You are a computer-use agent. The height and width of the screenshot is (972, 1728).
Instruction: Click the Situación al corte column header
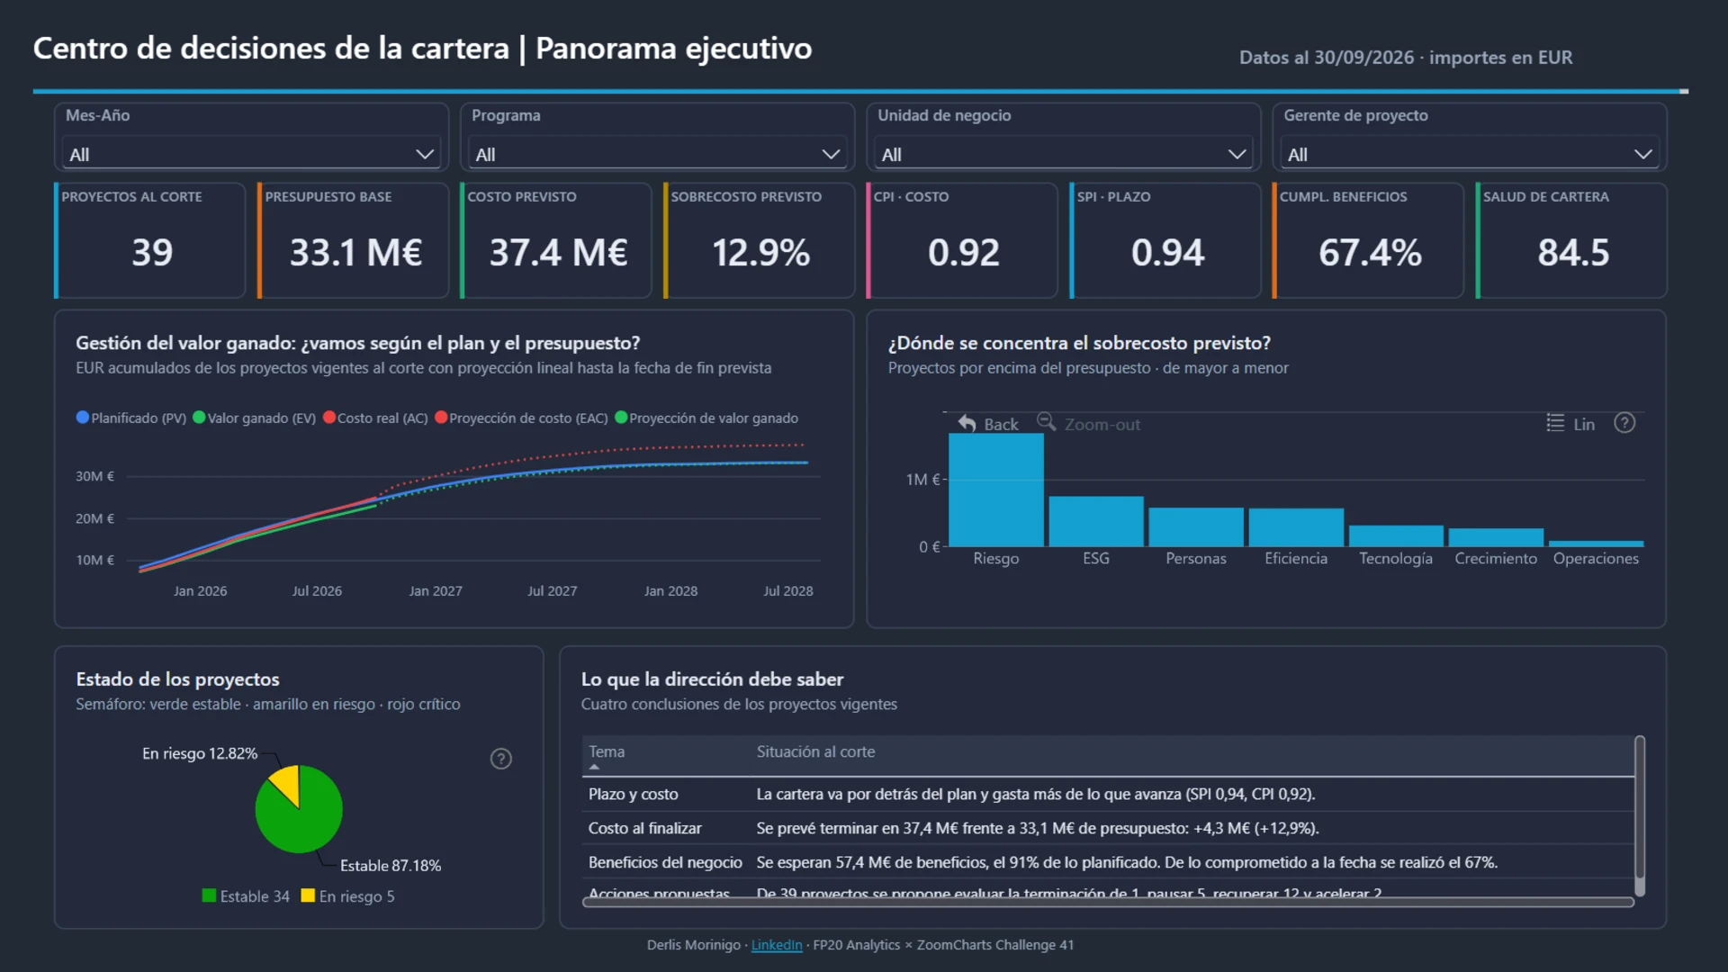815,751
